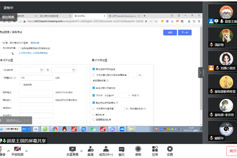
Task: Click the 录制 record icon
Action: tap(138, 149)
